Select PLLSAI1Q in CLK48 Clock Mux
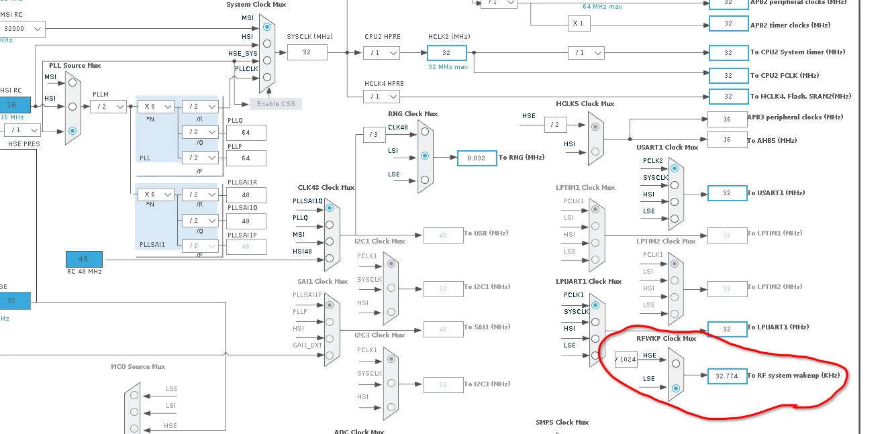Viewport: 888px width, 434px height. point(330,208)
